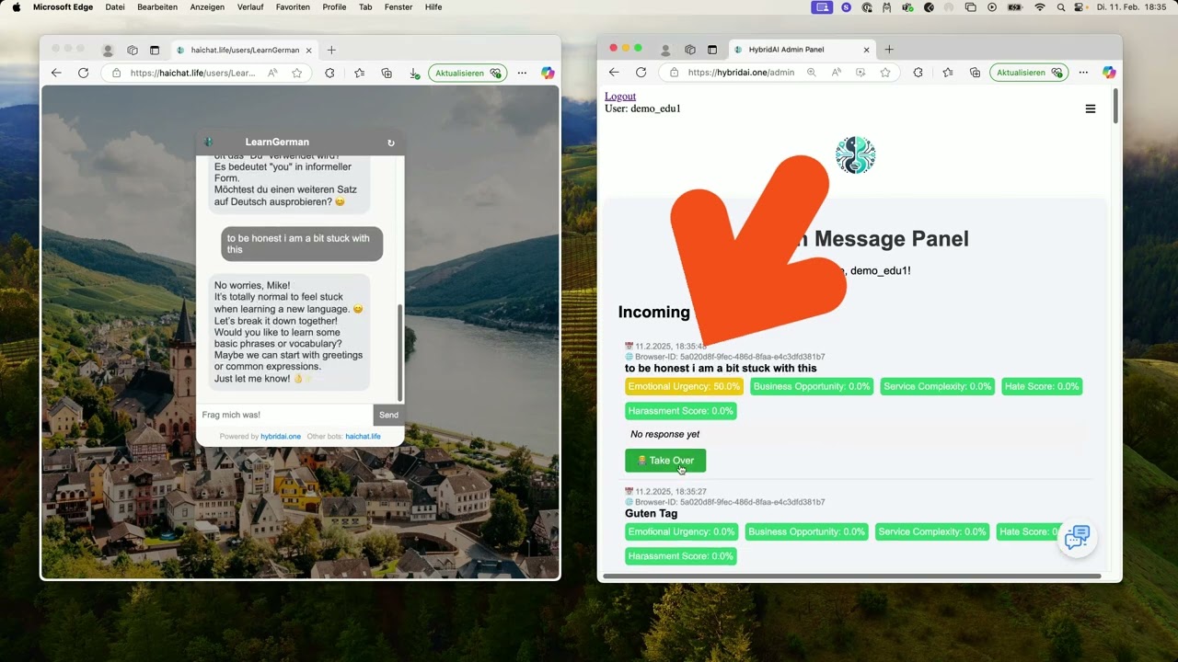Open Read Aloud in haichat.life window
Image resolution: width=1178 pixels, height=662 pixels.
click(x=272, y=73)
